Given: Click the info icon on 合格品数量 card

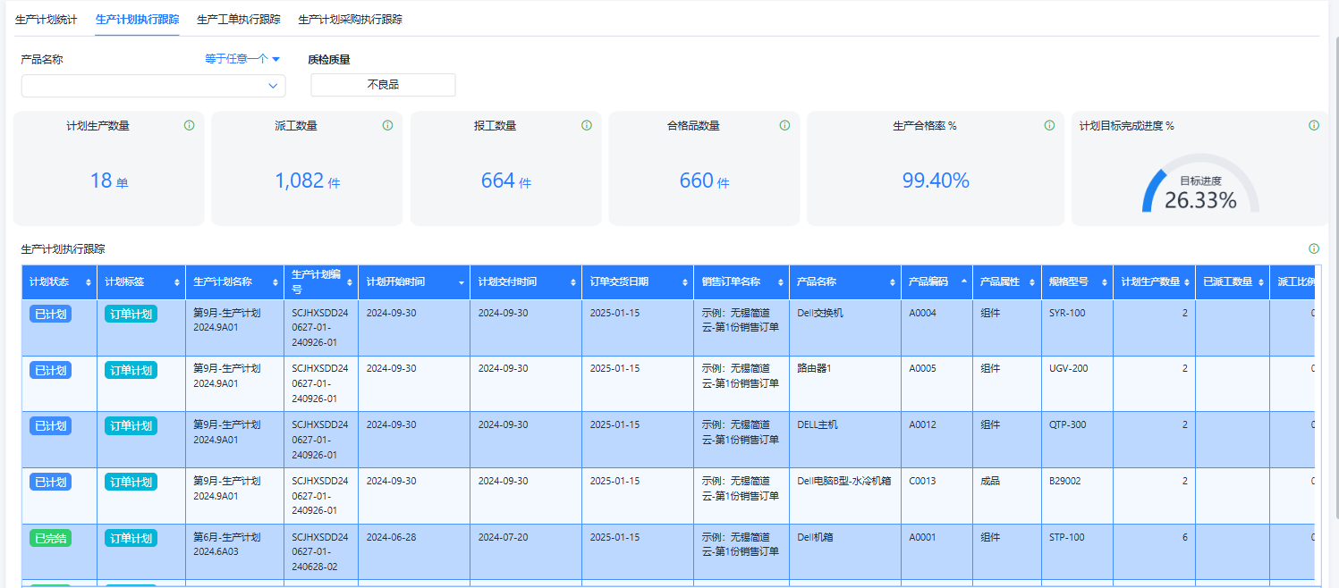Looking at the screenshot, I should point(784,125).
